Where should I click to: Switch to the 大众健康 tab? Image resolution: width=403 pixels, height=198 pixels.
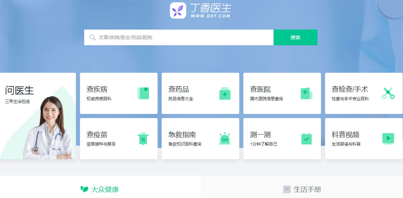100,189
